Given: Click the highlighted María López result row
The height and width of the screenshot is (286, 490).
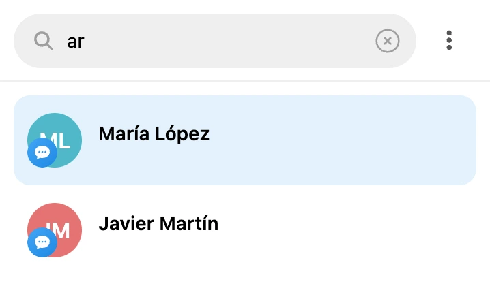Looking at the screenshot, I should (x=245, y=140).
